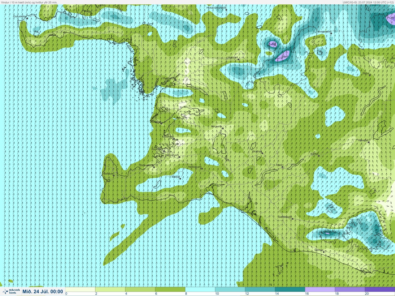Select the 2–4 m/s light green legend swatch
The width and height of the screenshot is (395, 296).
pyautogui.click(x=110, y=290)
